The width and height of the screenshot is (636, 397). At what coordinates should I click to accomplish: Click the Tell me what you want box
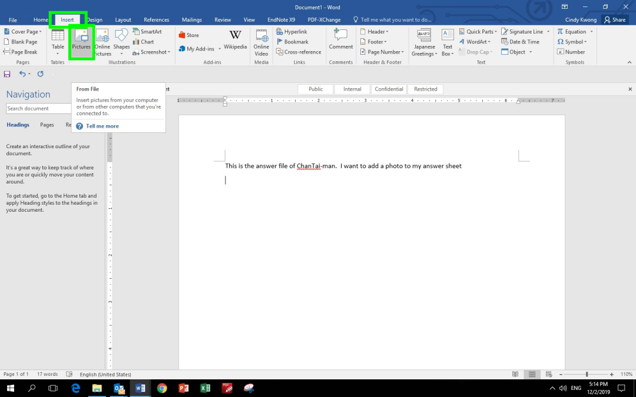pyautogui.click(x=392, y=20)
